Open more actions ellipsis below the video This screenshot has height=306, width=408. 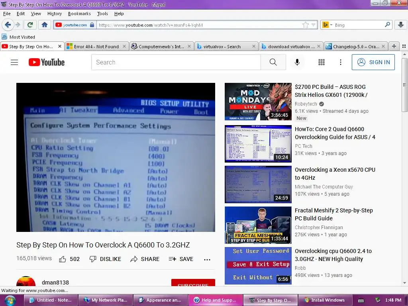point(207,259)
